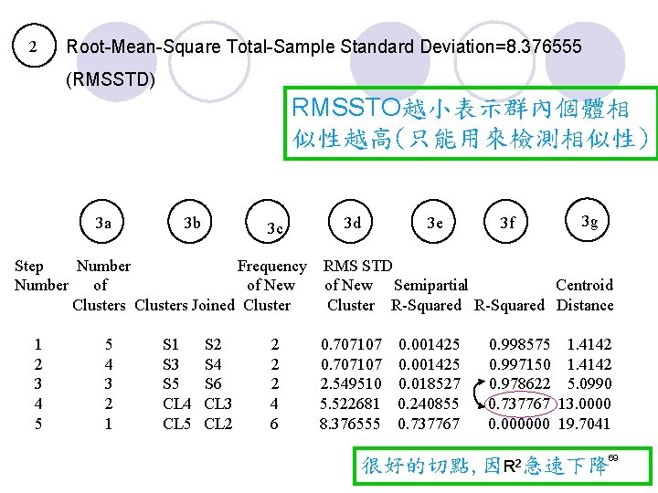Click the "Frequency of New Cluster" header
The image size is (658, 493).
[x=271, y=286]
